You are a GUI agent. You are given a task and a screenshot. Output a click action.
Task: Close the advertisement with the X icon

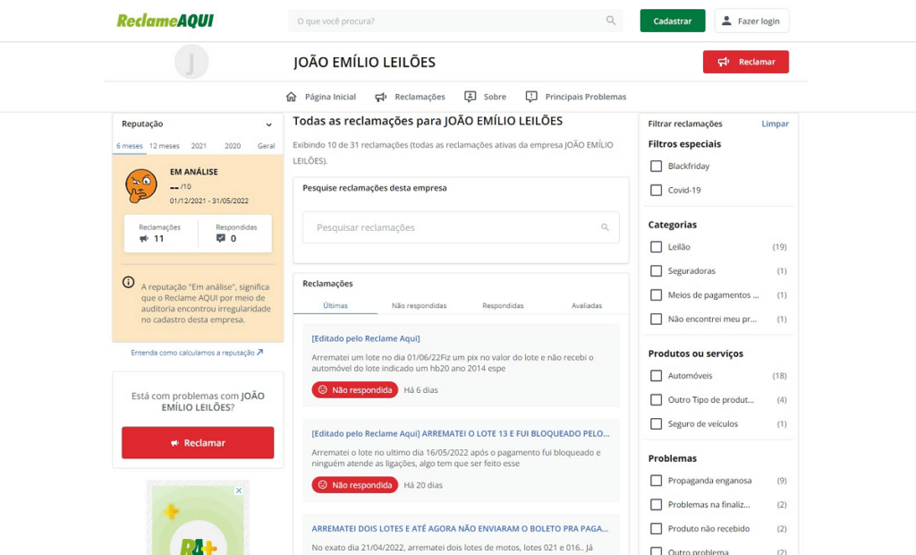click(x=239, y=491)
